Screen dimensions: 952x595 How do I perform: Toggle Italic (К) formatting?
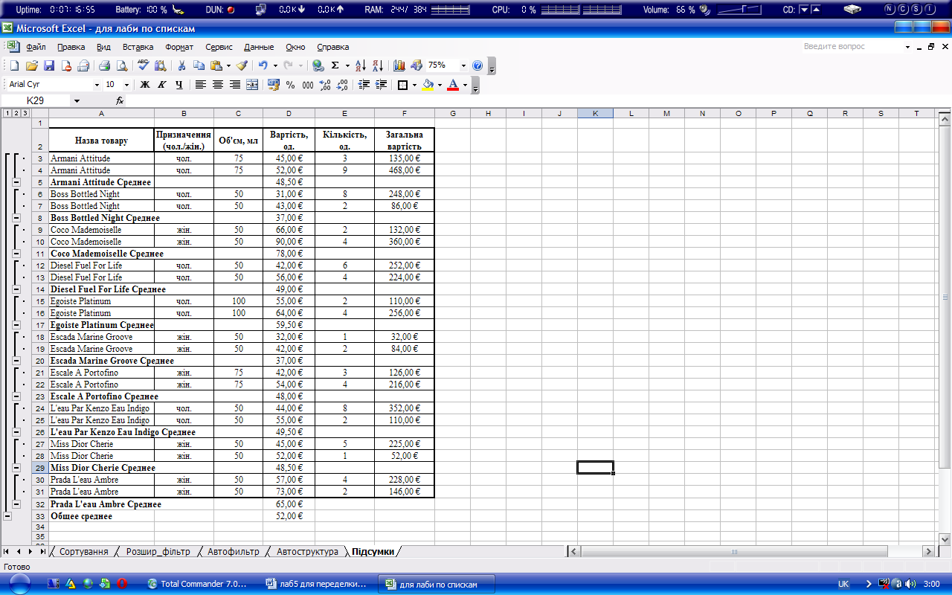tap(162, 85)
